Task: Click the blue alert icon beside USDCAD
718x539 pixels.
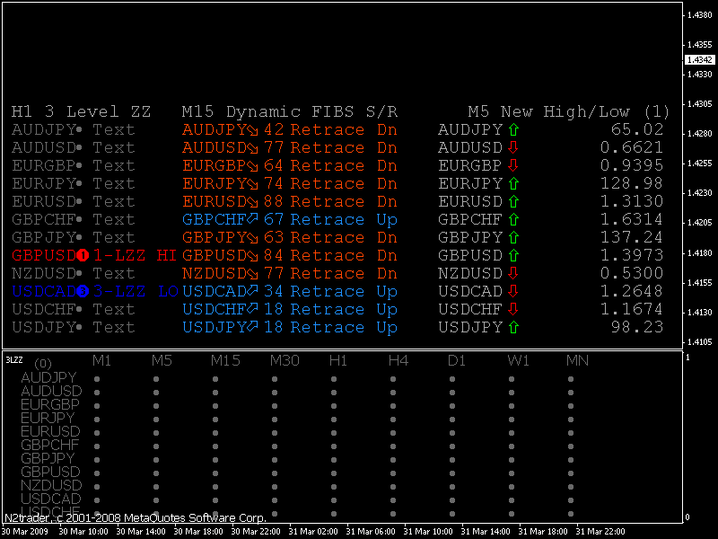Action: coord(83,291)
